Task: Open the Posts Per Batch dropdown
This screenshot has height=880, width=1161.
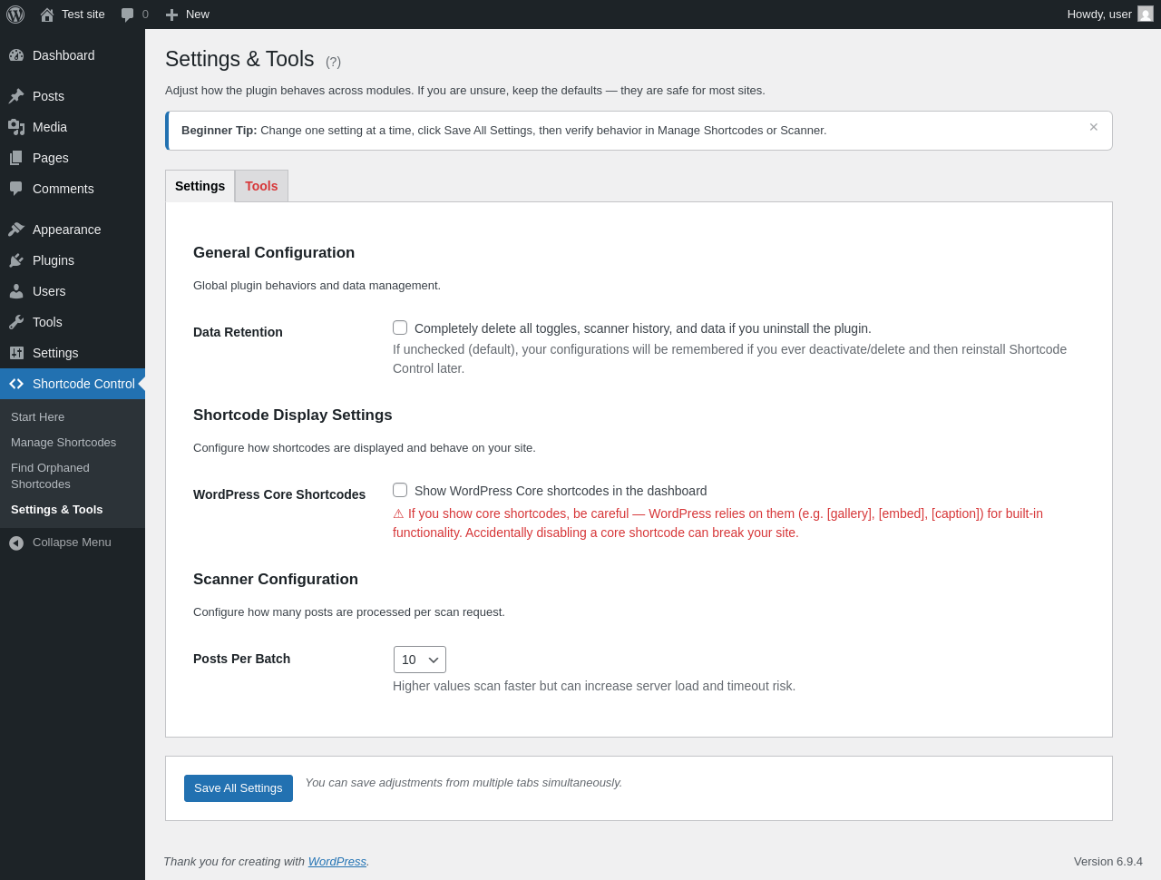Action: (420, 660)
